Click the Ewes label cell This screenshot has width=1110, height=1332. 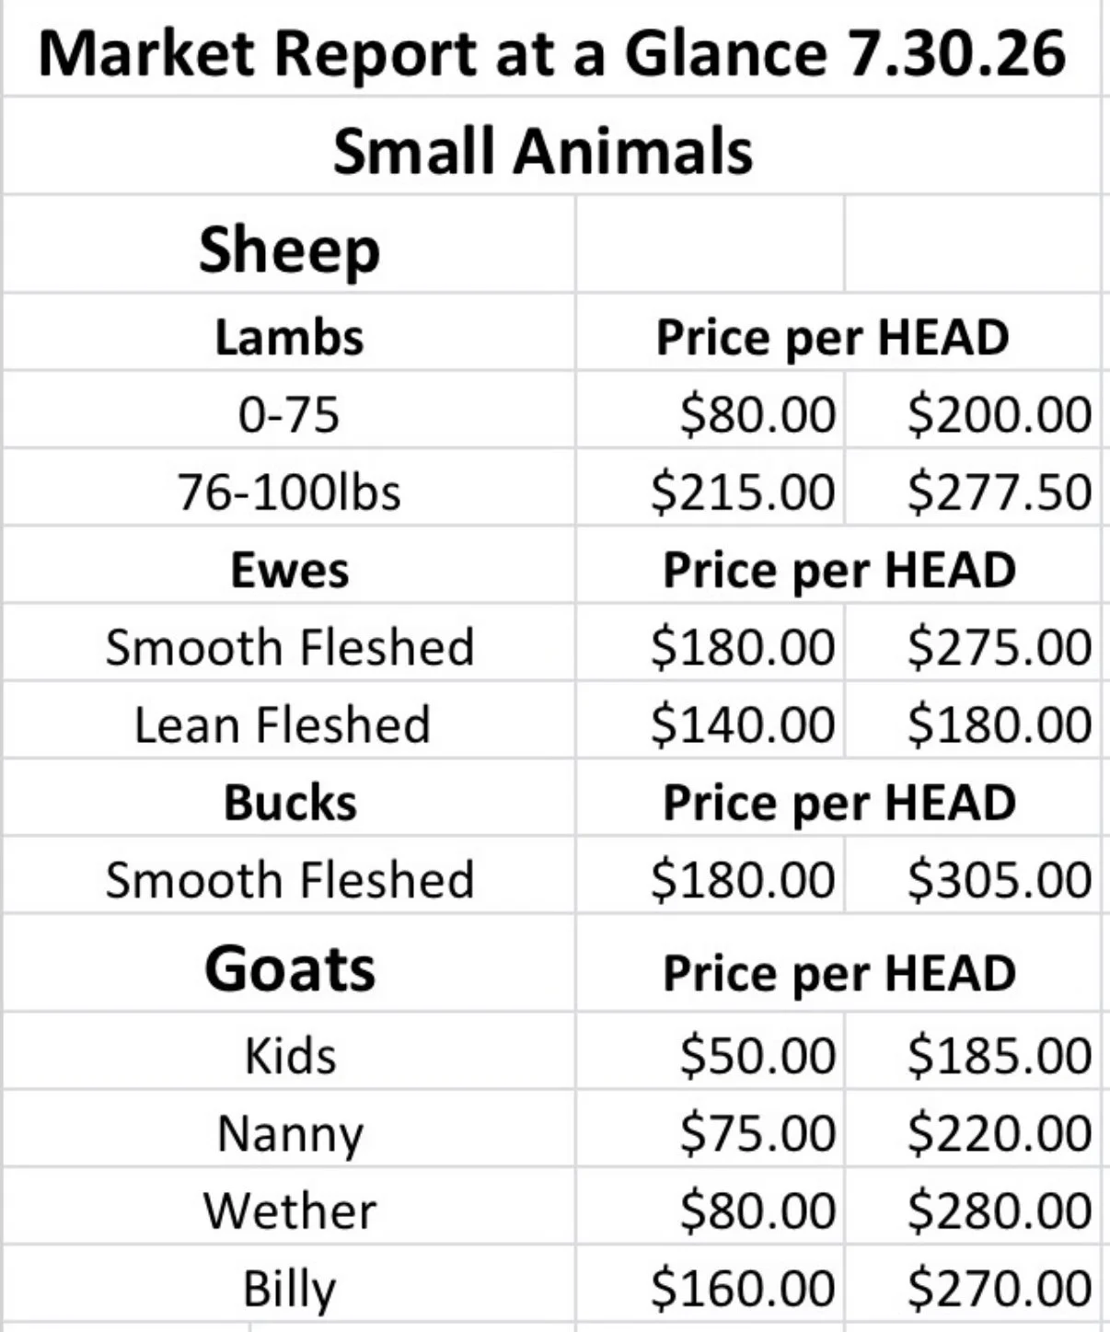point(289,565)
